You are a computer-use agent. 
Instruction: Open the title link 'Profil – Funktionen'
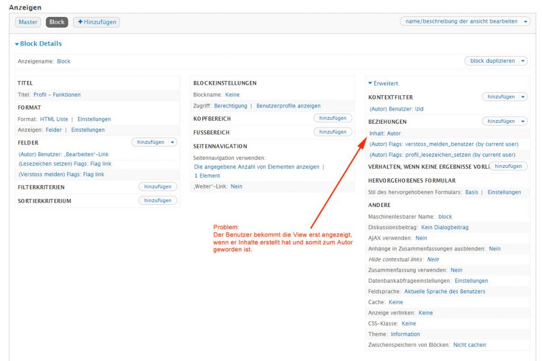57,95
